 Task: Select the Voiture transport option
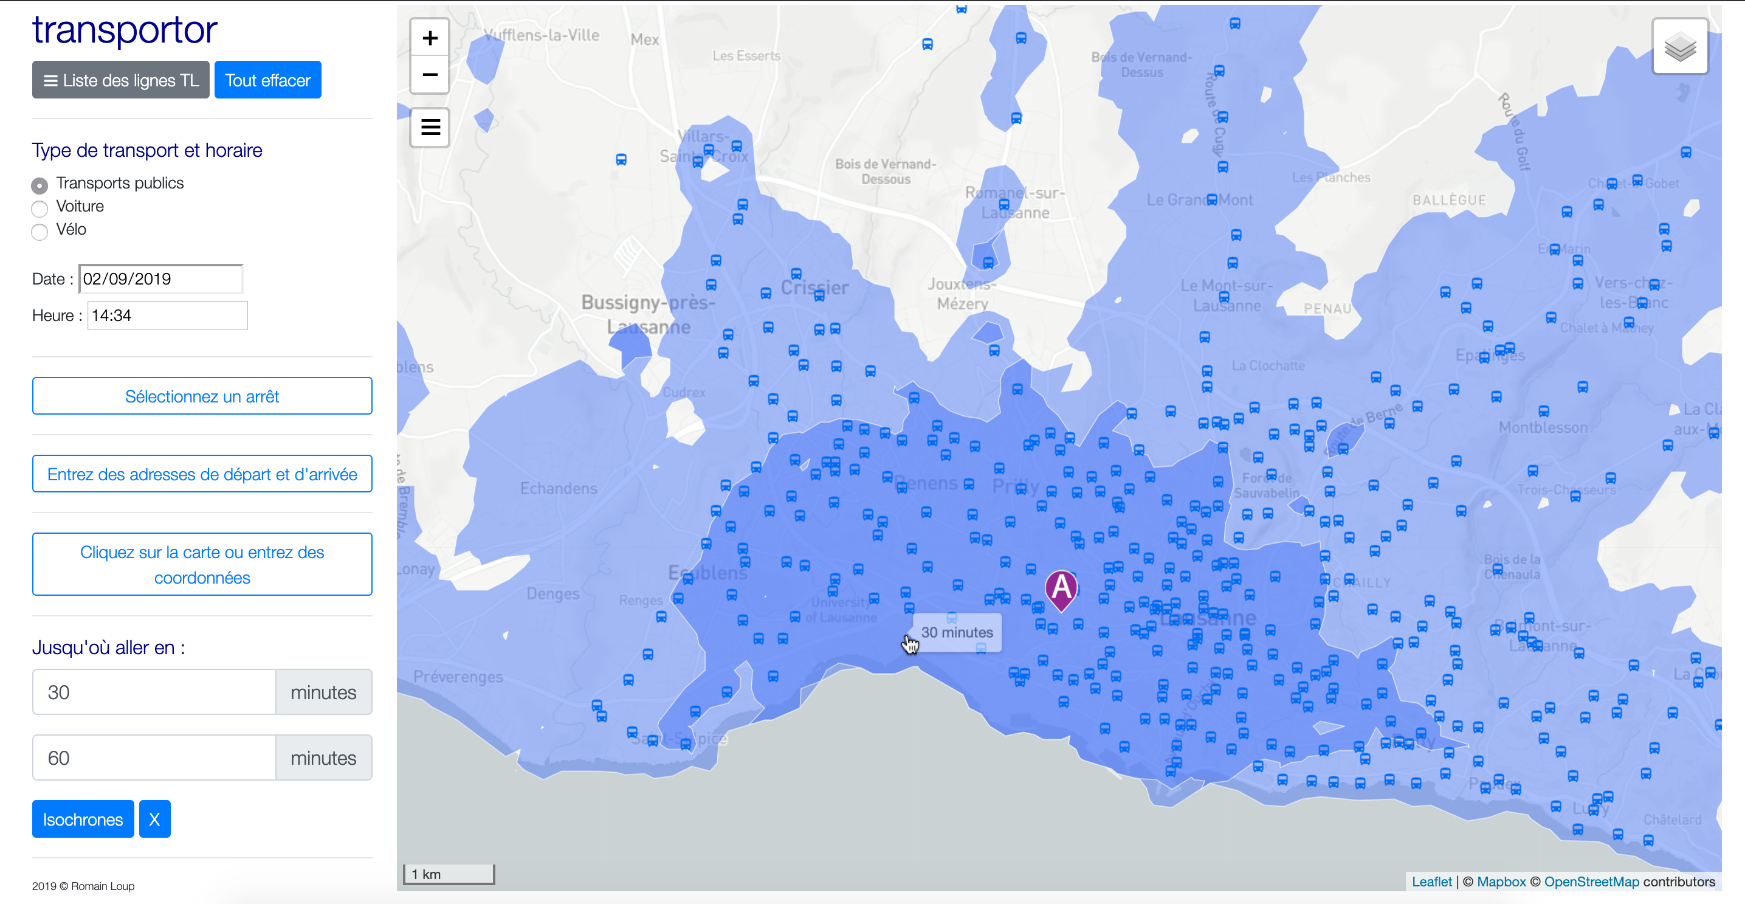(x=40, y=207)
